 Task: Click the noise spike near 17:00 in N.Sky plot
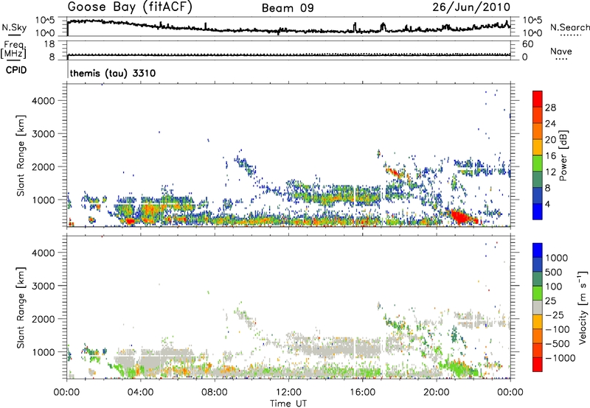(x=383, y=27)
